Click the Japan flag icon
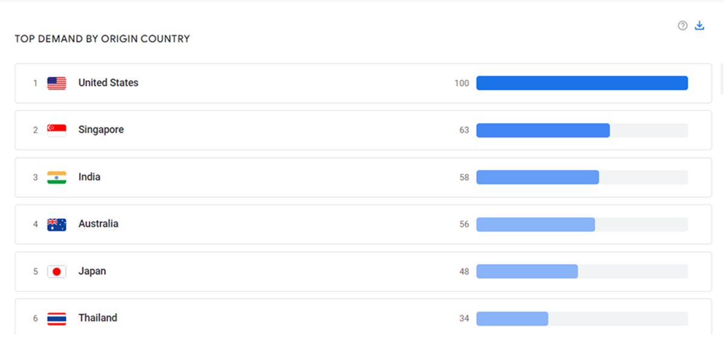This screenshot has height=351, width=724. tap(57, 271)
